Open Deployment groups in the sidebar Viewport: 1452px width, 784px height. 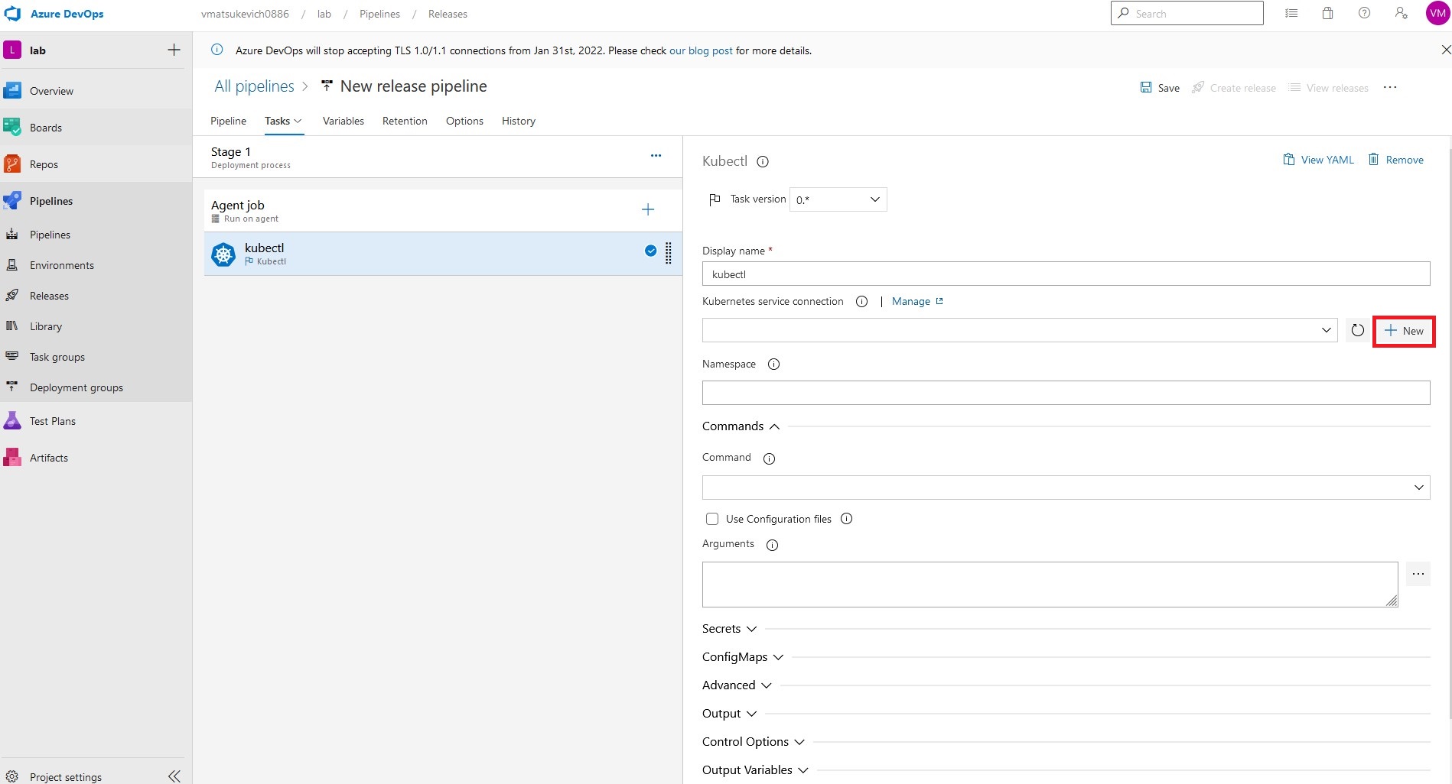77,387
